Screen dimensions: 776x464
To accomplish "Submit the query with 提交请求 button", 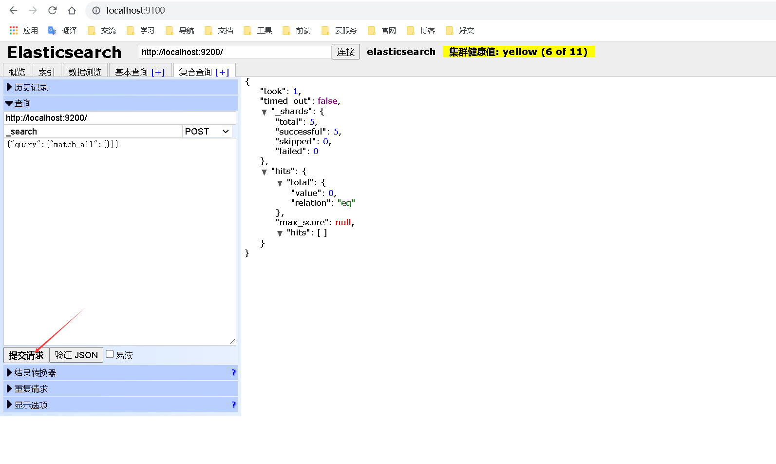I will pos(26,355).
